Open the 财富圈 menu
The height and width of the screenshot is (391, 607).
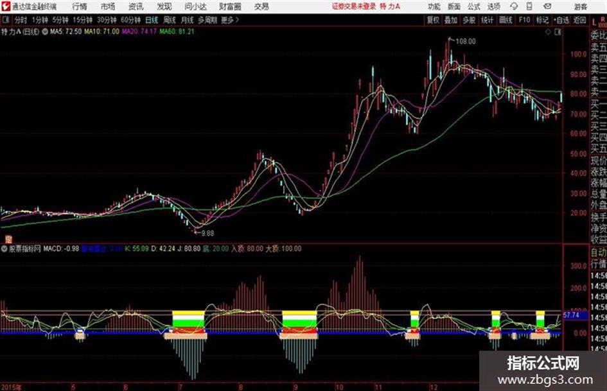click(230, 6)
